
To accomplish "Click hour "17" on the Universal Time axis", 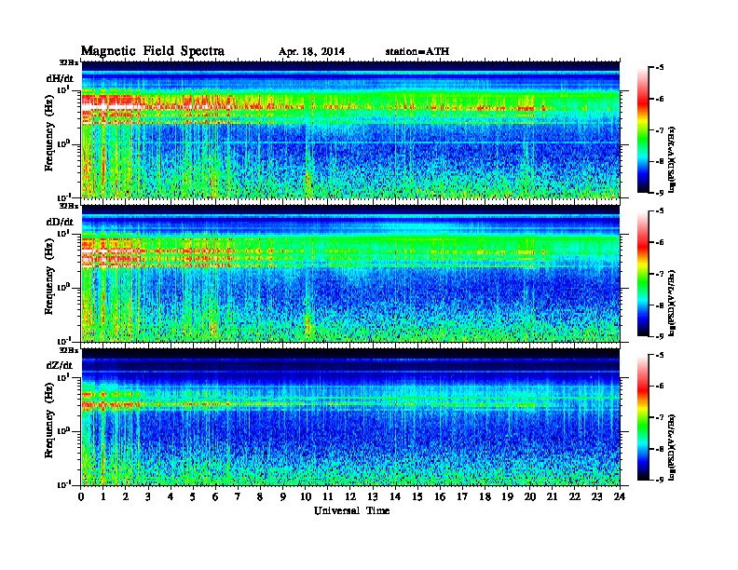I will pyautogui.click(x=463, y=496).
